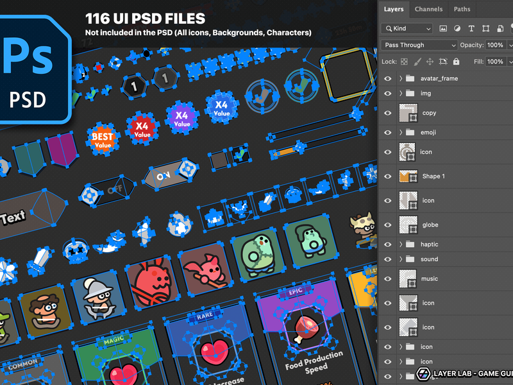Viewport: 513px width, 385px height.
Task: Select the layer name "copy"
Action: click(x=429, y=113)
